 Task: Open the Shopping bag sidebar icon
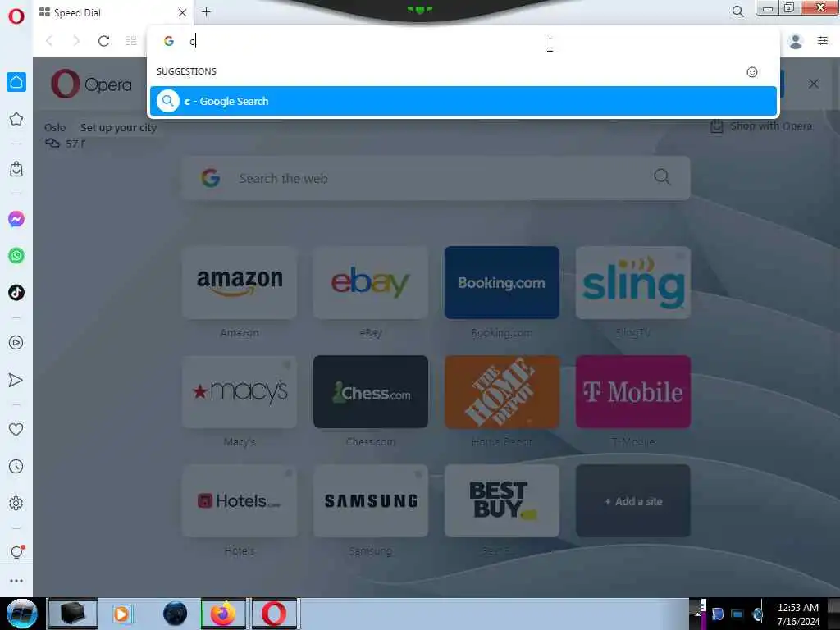[16, 169]
